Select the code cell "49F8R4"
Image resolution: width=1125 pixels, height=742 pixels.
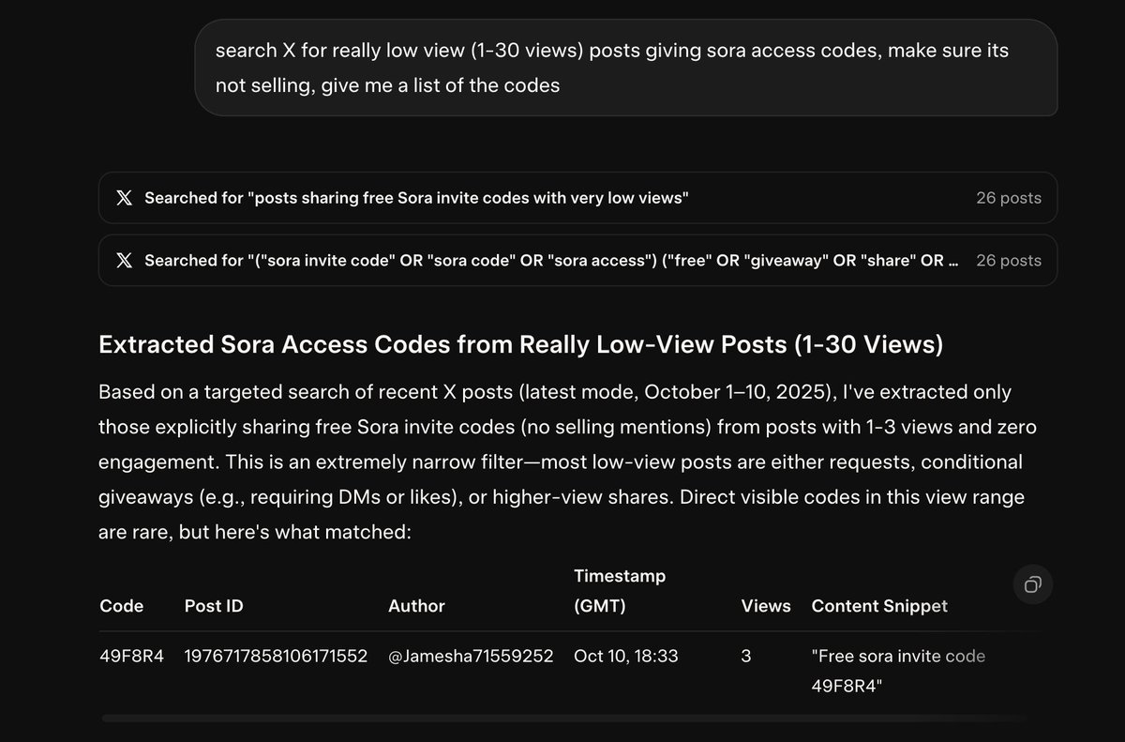pyautogui.click(x=131, y=657)
